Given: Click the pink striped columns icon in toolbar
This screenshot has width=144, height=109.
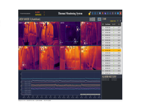Looking at the screenshot, I should [113, 13].
